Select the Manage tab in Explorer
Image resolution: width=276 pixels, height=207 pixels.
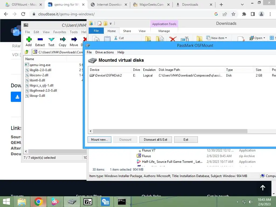click(164, 31)
